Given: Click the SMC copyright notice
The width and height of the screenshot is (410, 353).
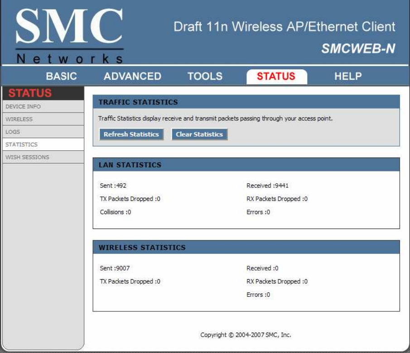Looking at the screenshot, I should (x=246, y=335).
